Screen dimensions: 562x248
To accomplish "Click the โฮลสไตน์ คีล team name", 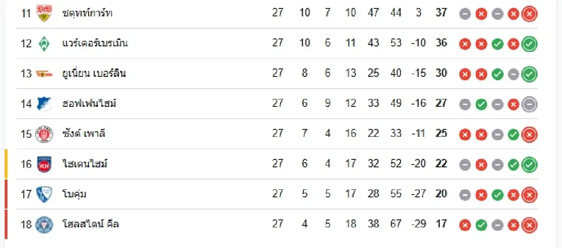I will (90, 224).
